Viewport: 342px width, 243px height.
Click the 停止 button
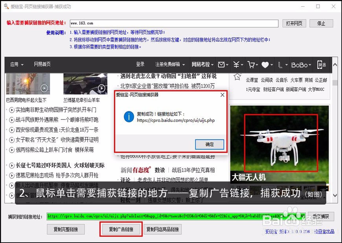tap(321, 23)
